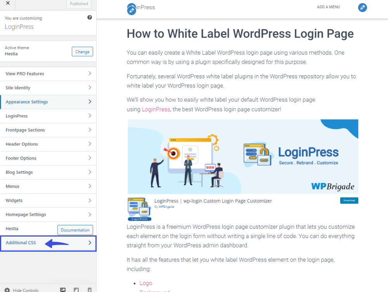Expand Header Options chevron

click(90, 144)
